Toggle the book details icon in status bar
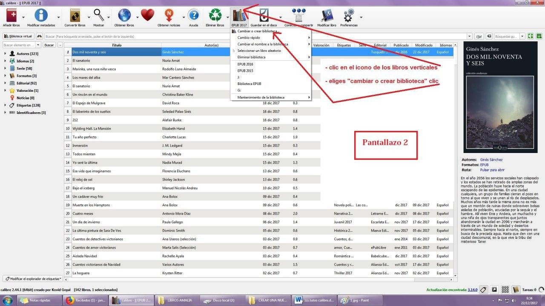Viewport: 545px width, 306px height. pyautogui.click(x=516, y=289)
